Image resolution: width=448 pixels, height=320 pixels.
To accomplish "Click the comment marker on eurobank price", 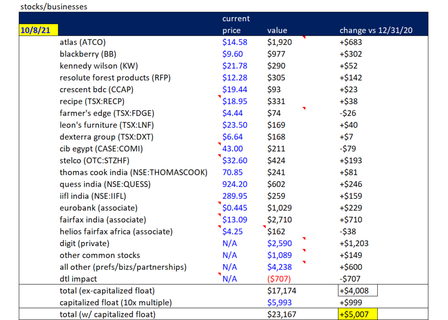I will click(x=220, y=203).
